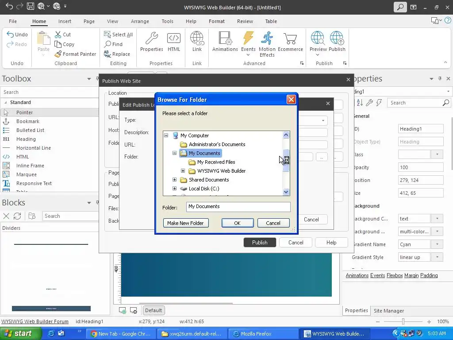Open the WYSIWYG Web Builder Forum link
This screenshot has height=340, width=453.
[x=35, y=321]
